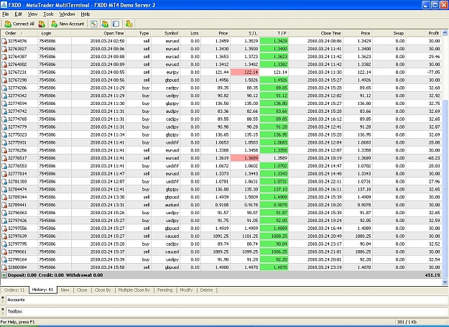This screenshot has width=449, height=327.
Task: Select the History: 41 tab
Action: coord(42,290)
